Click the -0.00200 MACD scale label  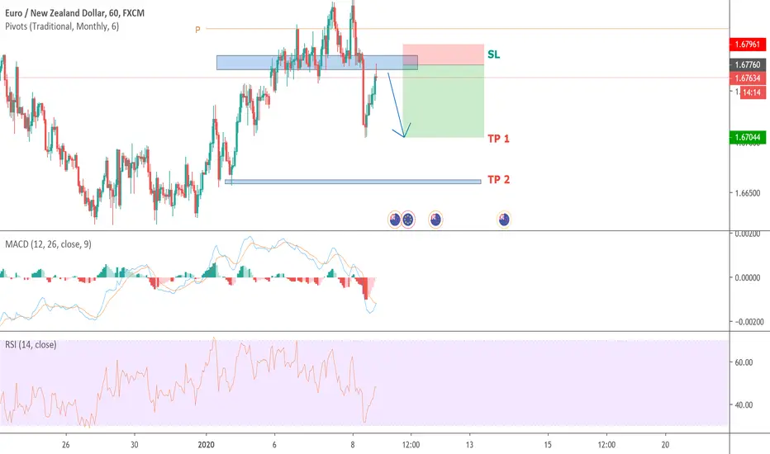[x=749, y=322]
